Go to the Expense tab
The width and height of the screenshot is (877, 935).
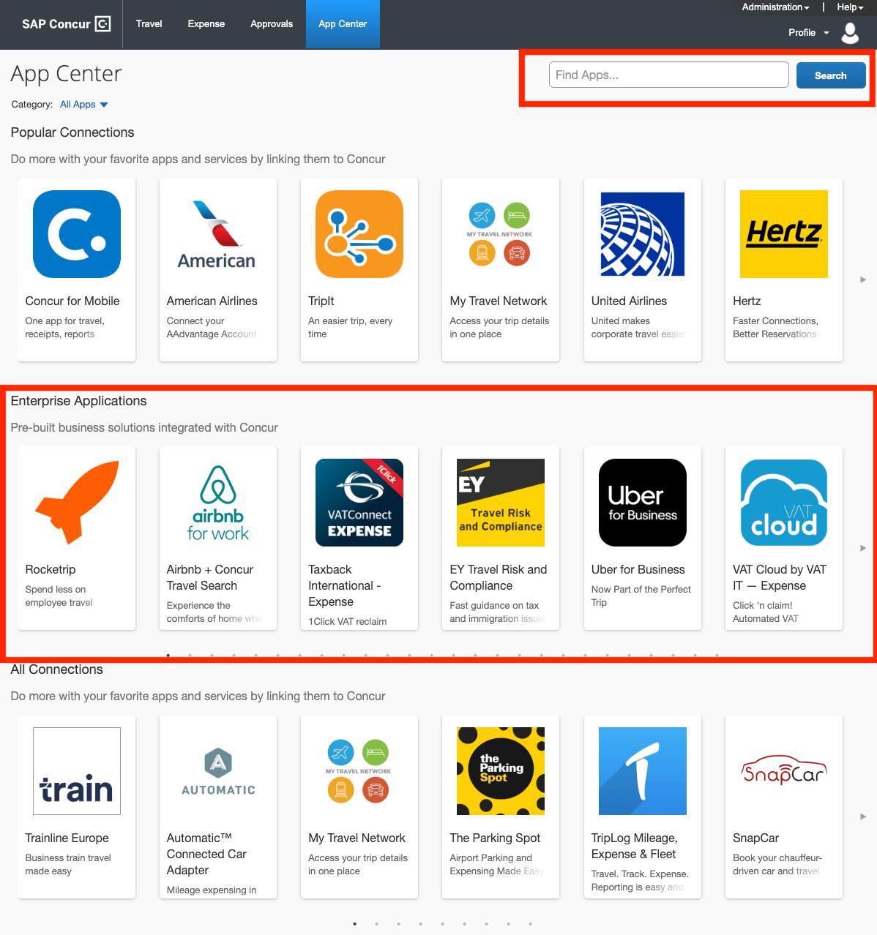click(x=206, y=24)
